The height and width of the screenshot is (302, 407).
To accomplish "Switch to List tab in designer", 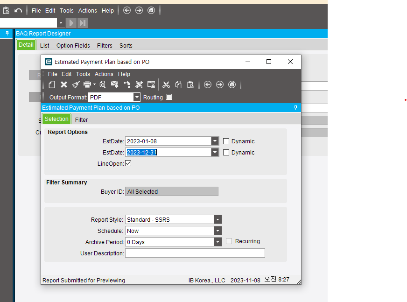I will [45, 46].
